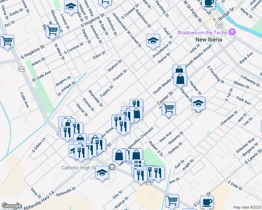Screen dimensions: 262x210
Task: Select the coffee shop marker at bottom right
Action: point(207,203)
